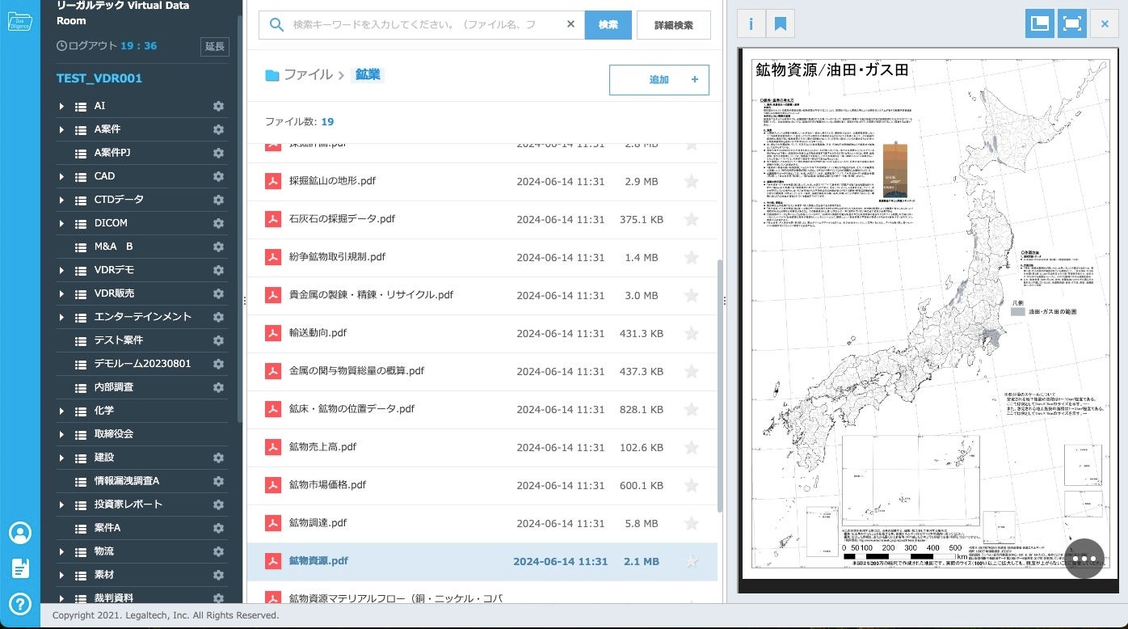Open settings gear for VDR販売

click(x=218, y=293)
